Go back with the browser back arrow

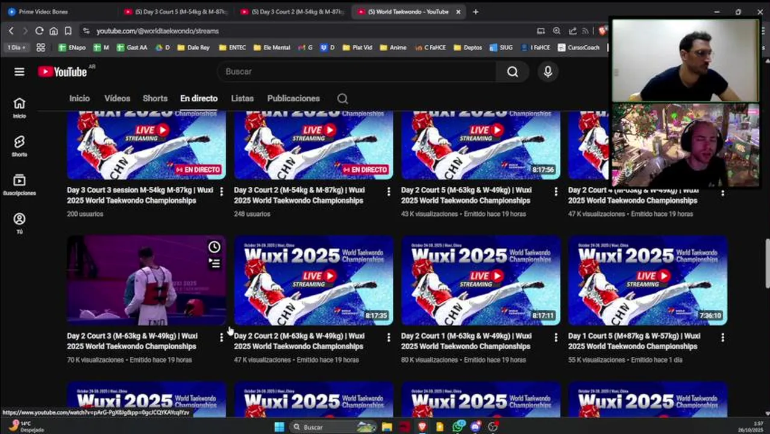pos(11,31)
